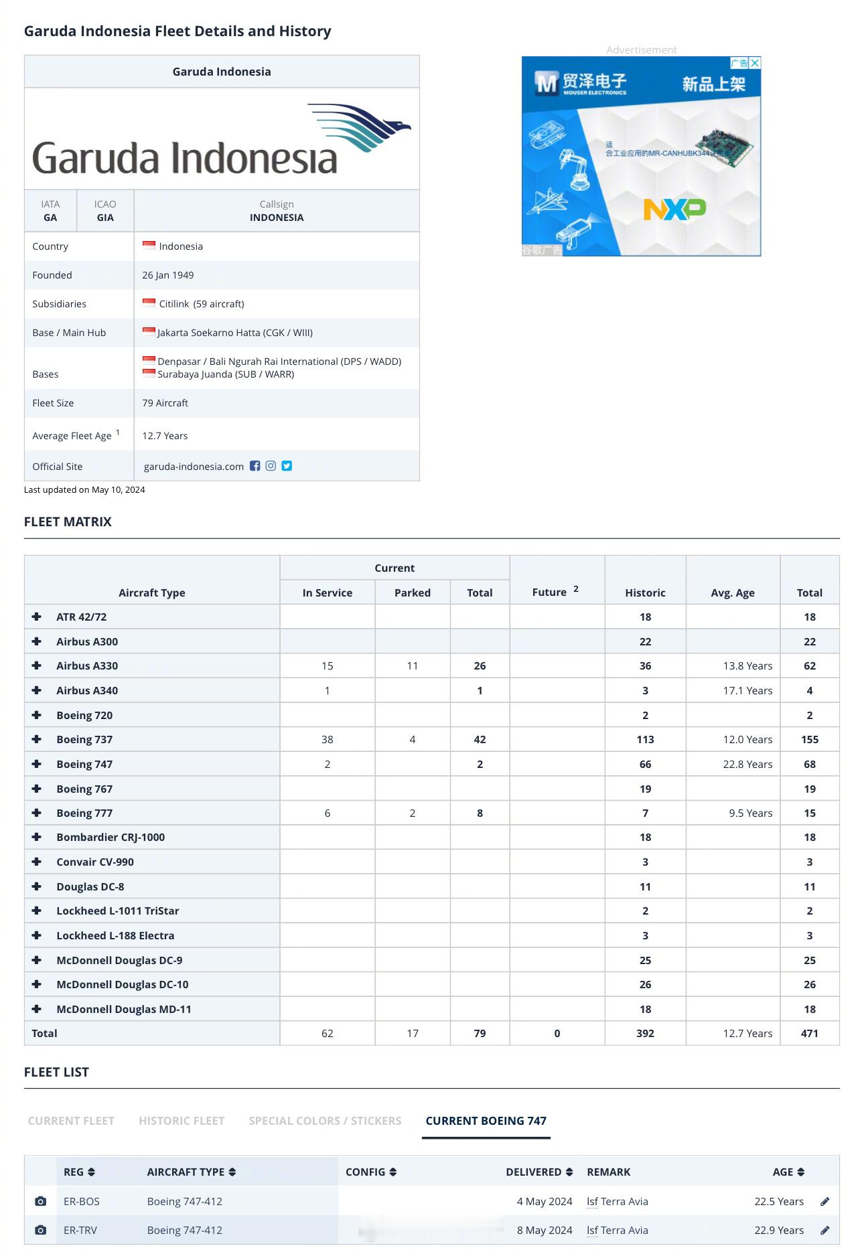
Task: Click the camera icon for ER-TRV
Action: tap(41, 1230)
